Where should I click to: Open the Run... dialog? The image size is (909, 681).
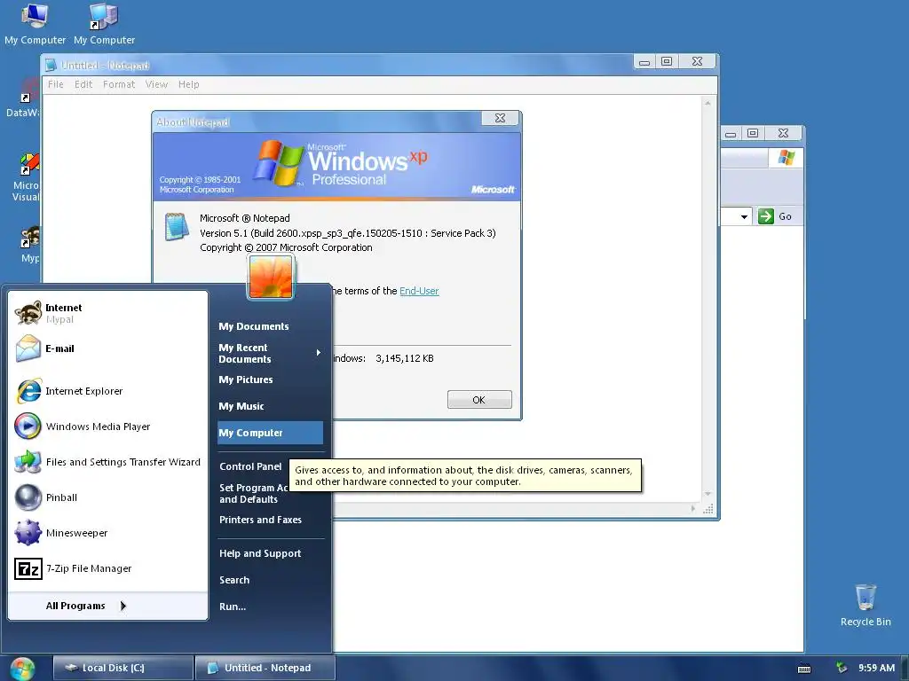[270, 607]
